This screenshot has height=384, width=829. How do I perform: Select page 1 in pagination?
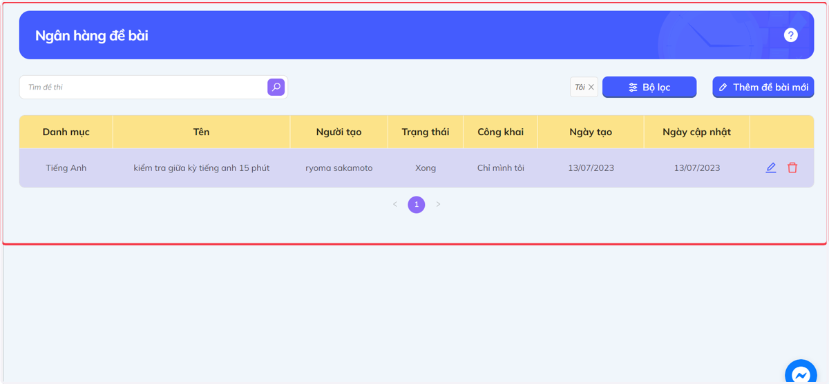tap(417, 205)
